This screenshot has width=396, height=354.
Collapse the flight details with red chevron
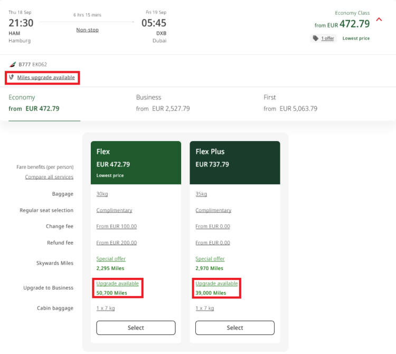[379, 20]
